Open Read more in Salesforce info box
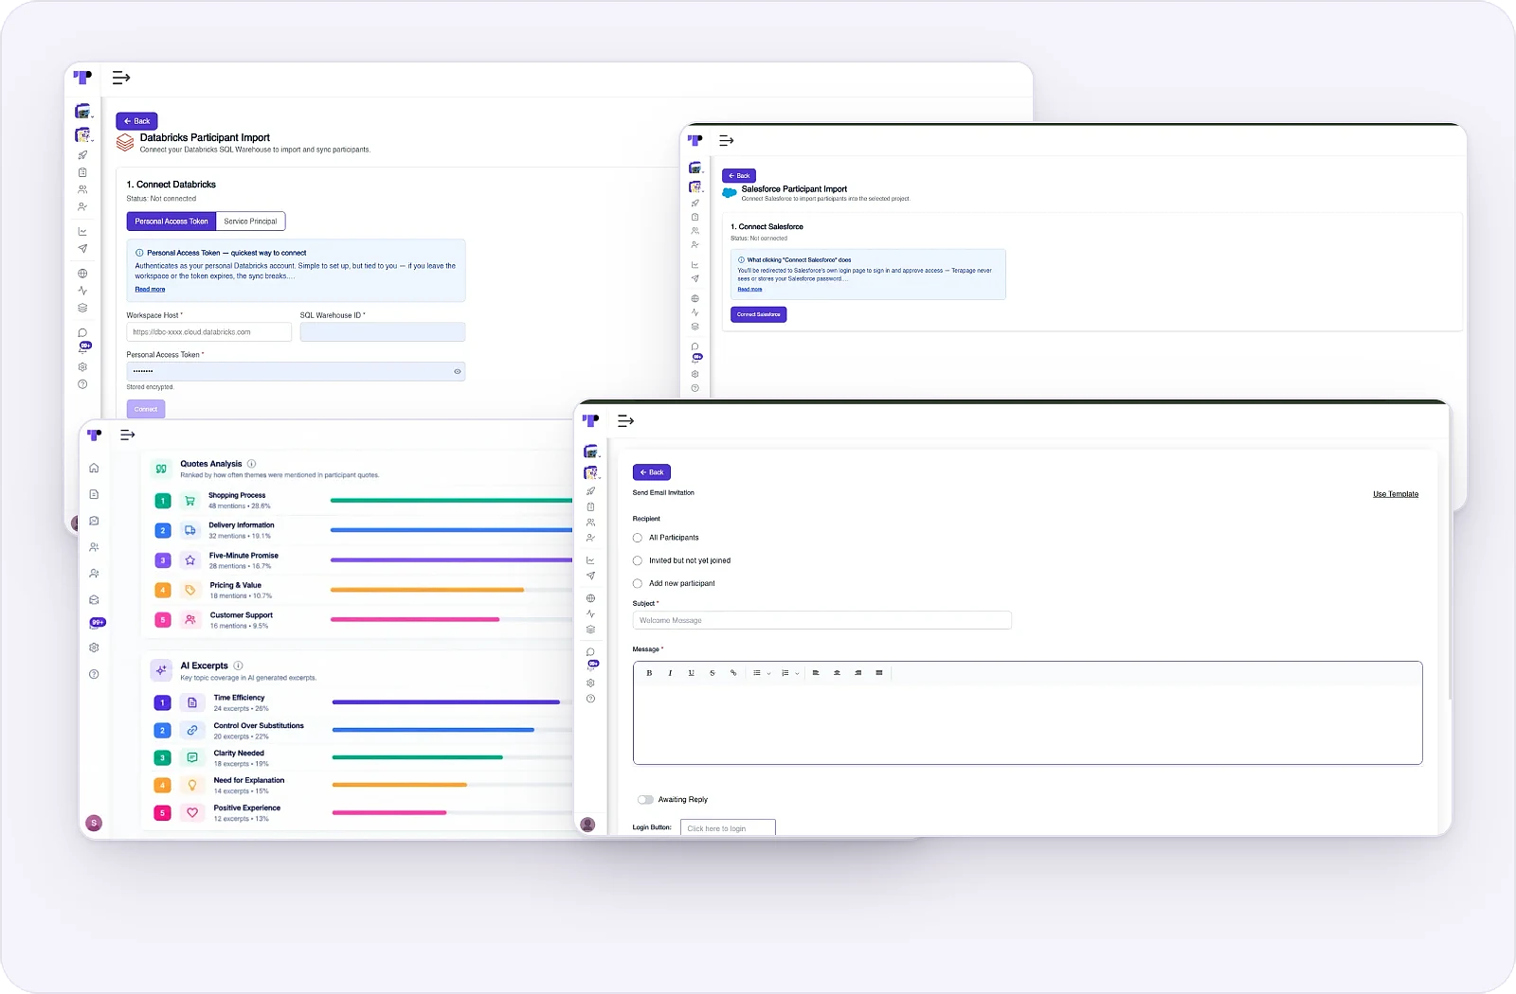1516x994 pixels. coord(749,290)
